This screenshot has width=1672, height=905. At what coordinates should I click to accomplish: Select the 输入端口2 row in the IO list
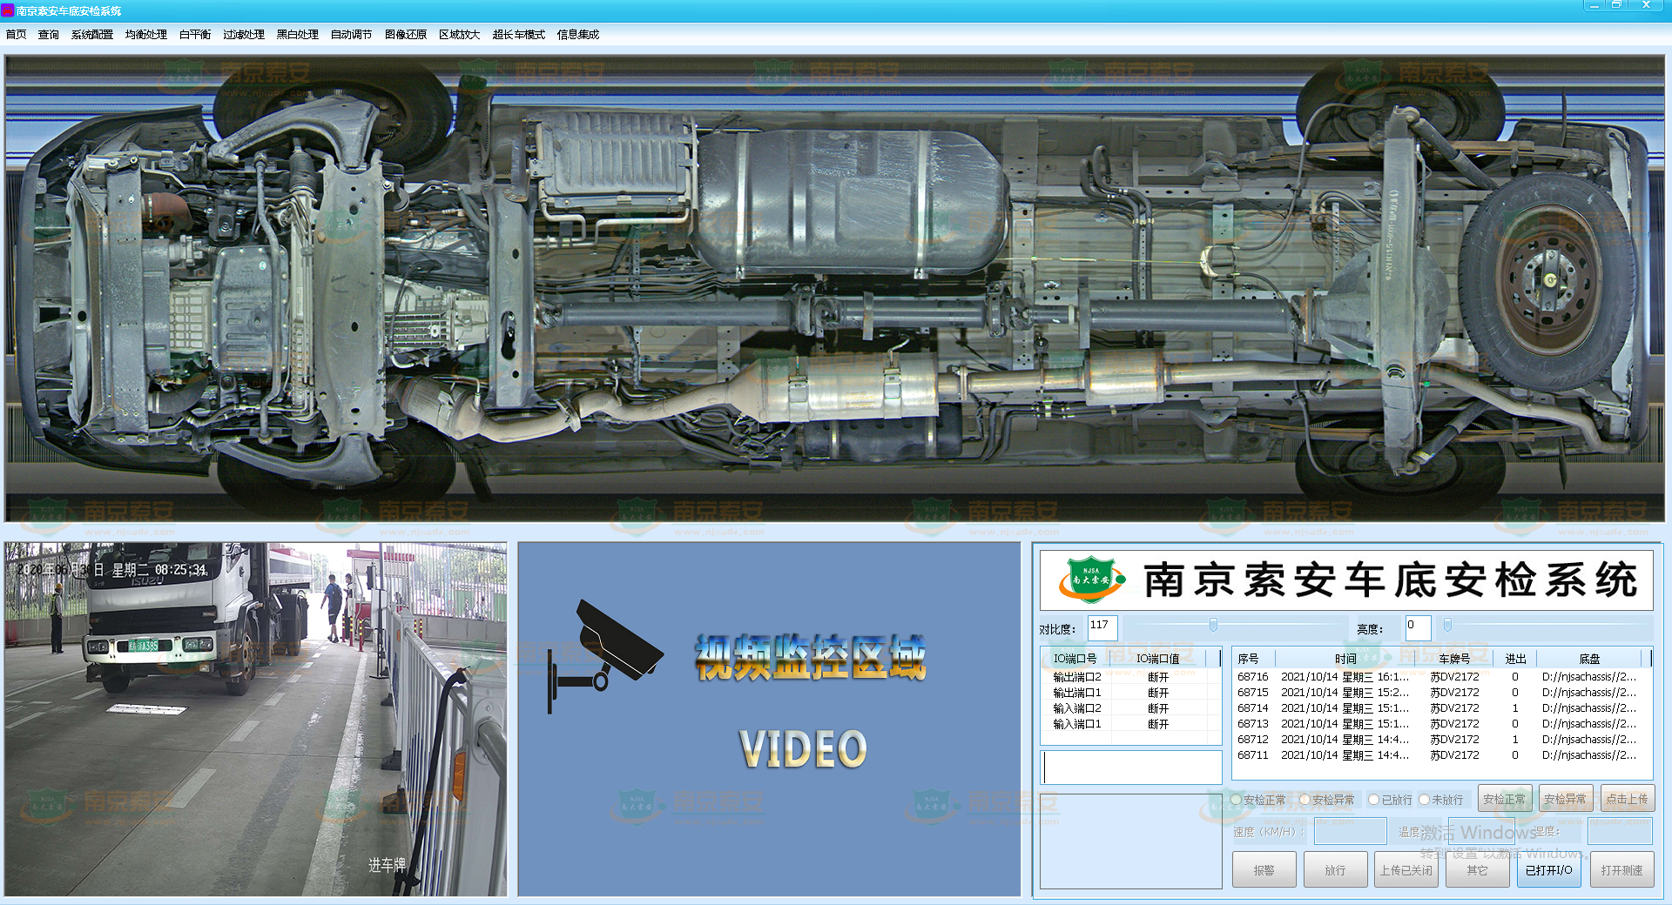pyautogui.click(x=1130, y=708)
